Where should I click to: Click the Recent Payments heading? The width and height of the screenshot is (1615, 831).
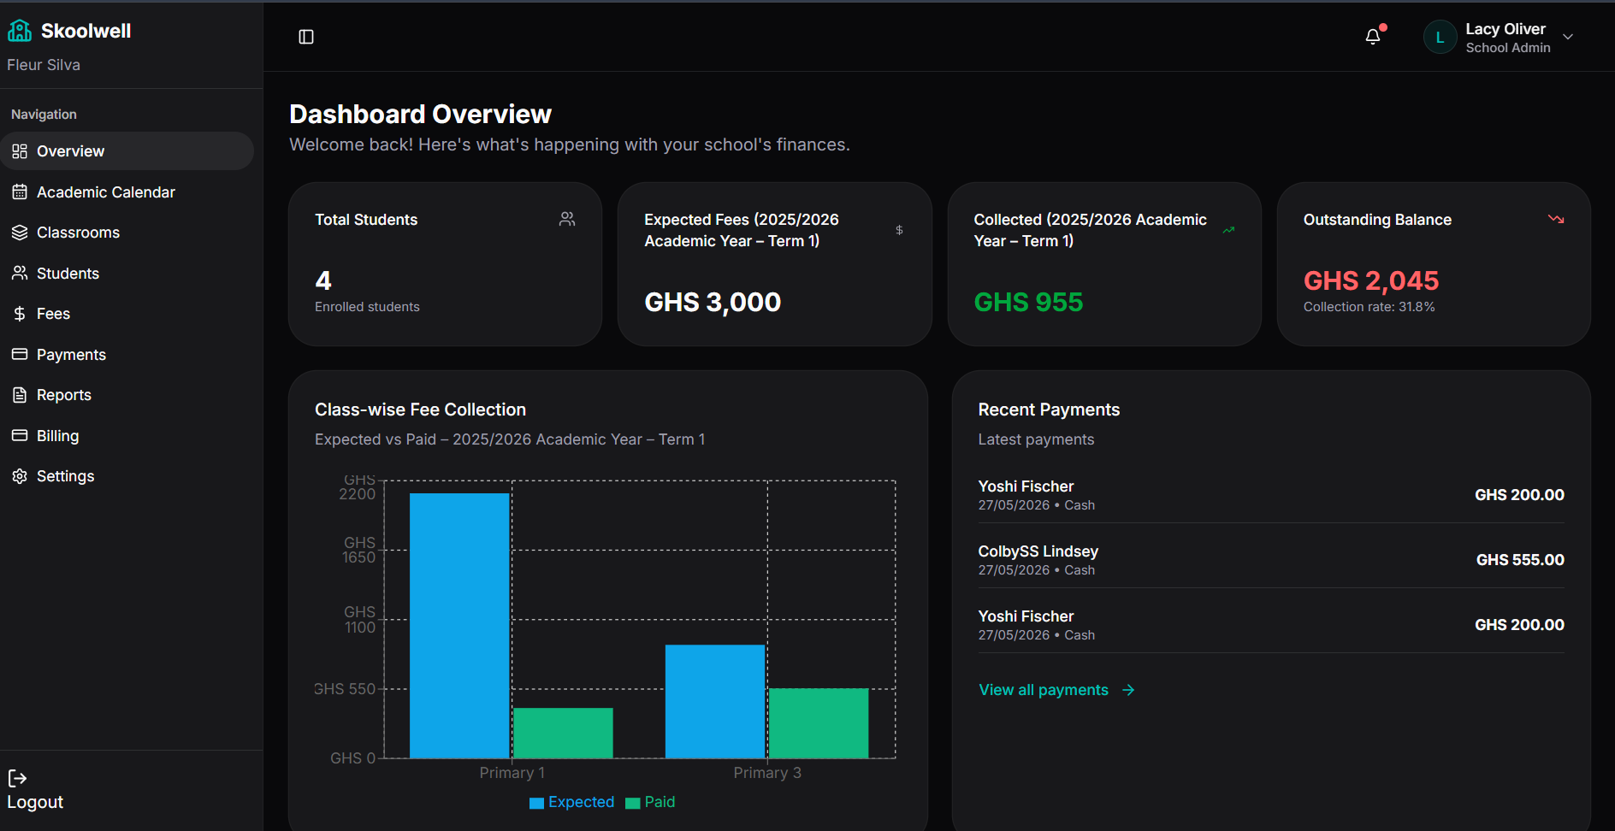point(1049,410)
